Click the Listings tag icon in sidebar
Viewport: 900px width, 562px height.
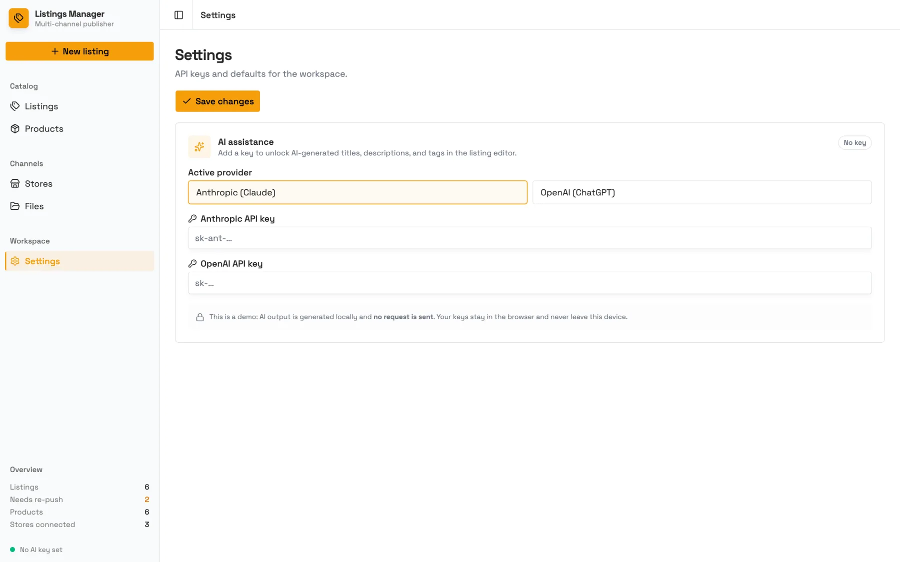tap(15, 106)
